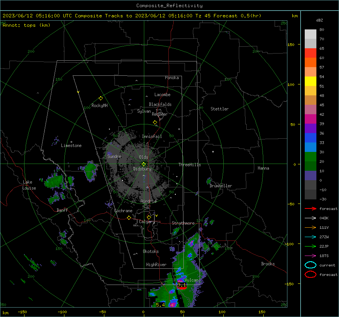Click the Blackfalds city label
Image resolution: width=339 pixels, height=317 pixels.
(160, 104)
